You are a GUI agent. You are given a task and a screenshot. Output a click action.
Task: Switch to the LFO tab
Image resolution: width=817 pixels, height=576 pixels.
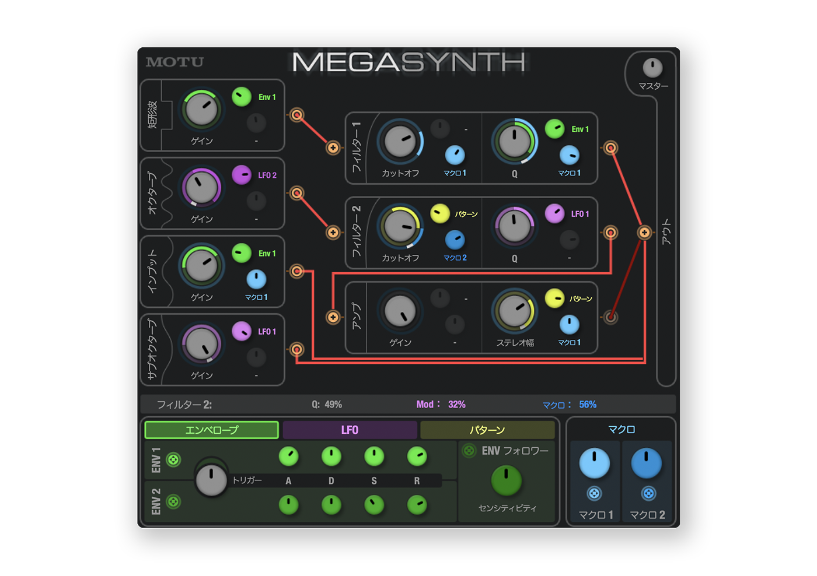350,430
